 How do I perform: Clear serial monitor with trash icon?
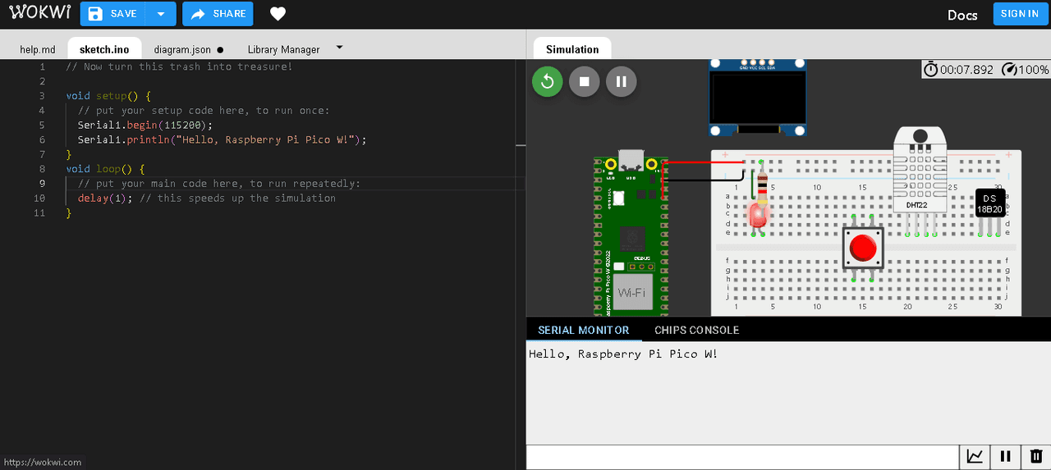pos(1036,457)
